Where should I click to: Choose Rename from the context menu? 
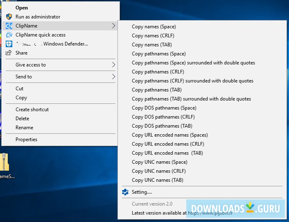(x=59, y=128)
